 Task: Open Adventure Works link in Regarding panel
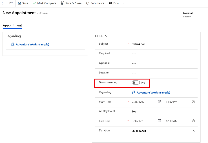coord(32,45)
